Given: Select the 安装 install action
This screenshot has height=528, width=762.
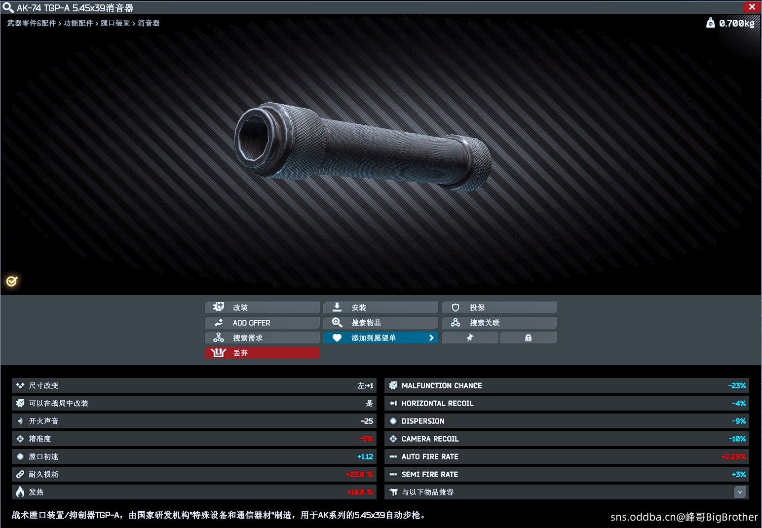Looking at the screenshot, I should (381, 307).
